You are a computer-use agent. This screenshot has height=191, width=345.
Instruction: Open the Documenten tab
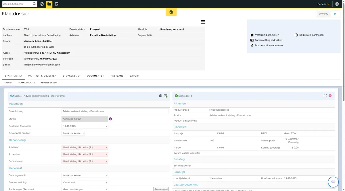[95, 76]
